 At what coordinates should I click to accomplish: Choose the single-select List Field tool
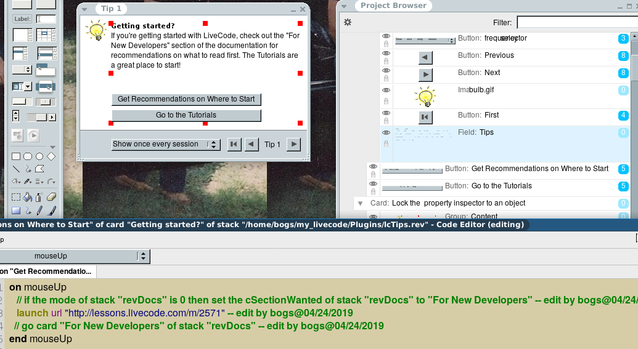[x=20, y=54]
